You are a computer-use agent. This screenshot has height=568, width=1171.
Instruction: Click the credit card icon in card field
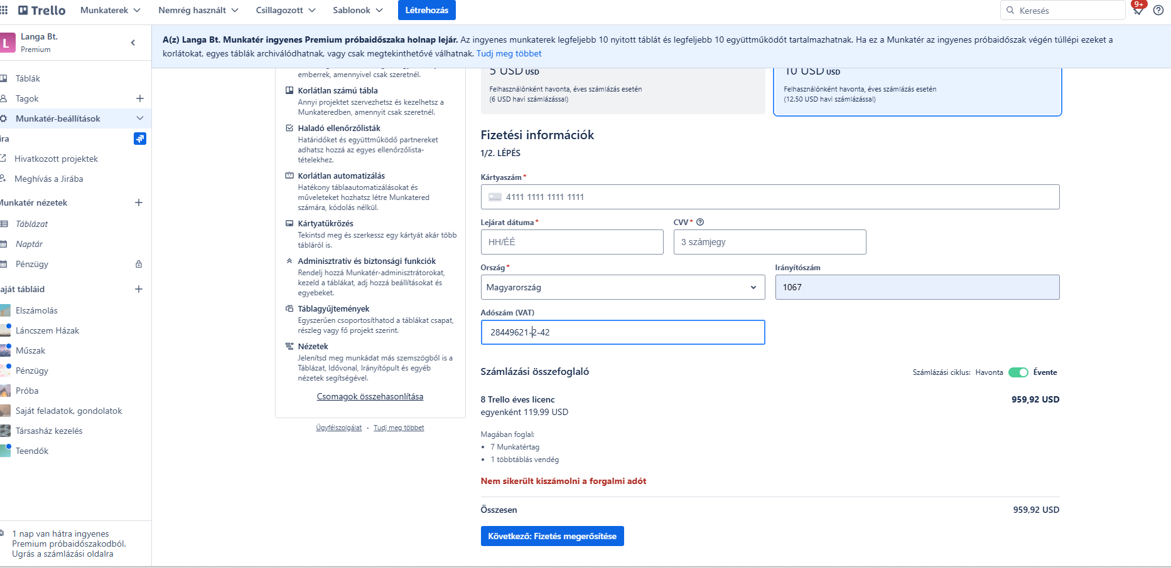[x=495, y=197]
